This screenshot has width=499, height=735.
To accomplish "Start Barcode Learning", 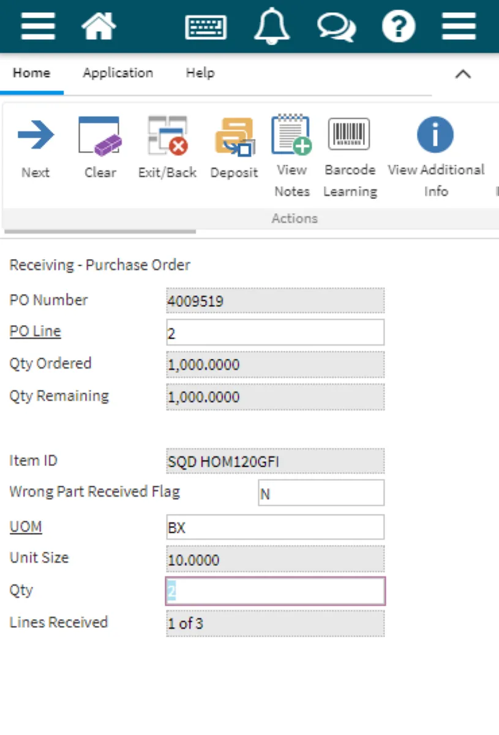I will tap(350, 156).
